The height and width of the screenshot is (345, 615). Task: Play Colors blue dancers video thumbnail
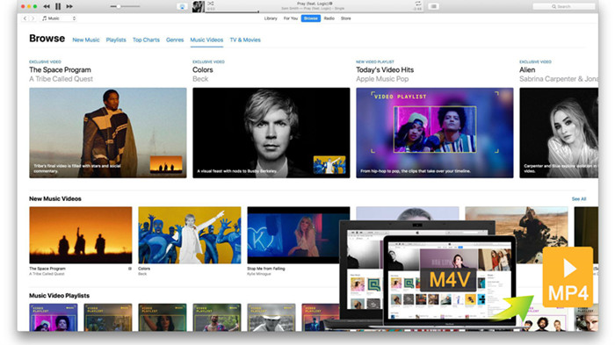click(190, 235)
